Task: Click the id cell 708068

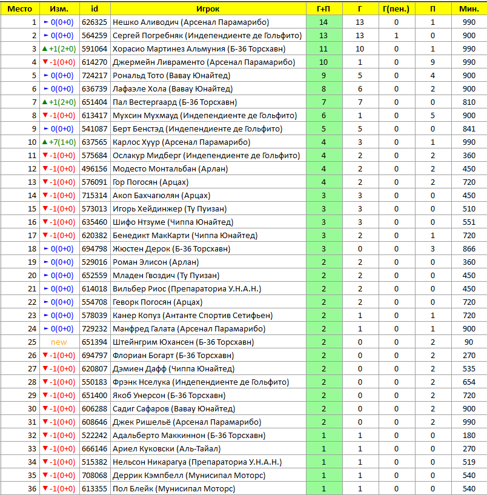Action: coord(94,476)
